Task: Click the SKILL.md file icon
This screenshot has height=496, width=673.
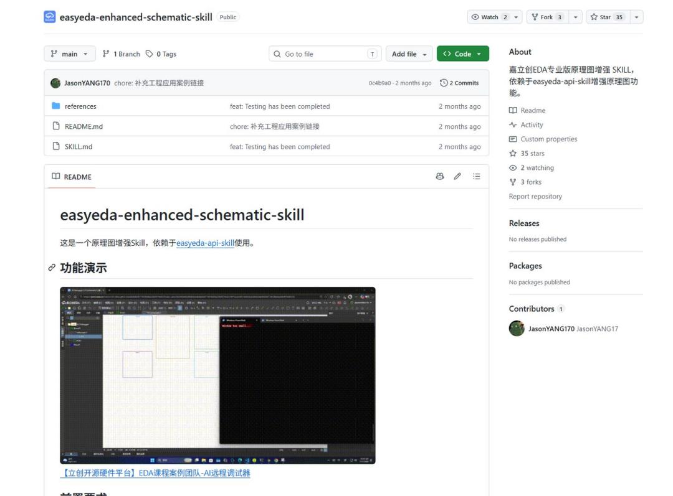Action: [56, 146]
